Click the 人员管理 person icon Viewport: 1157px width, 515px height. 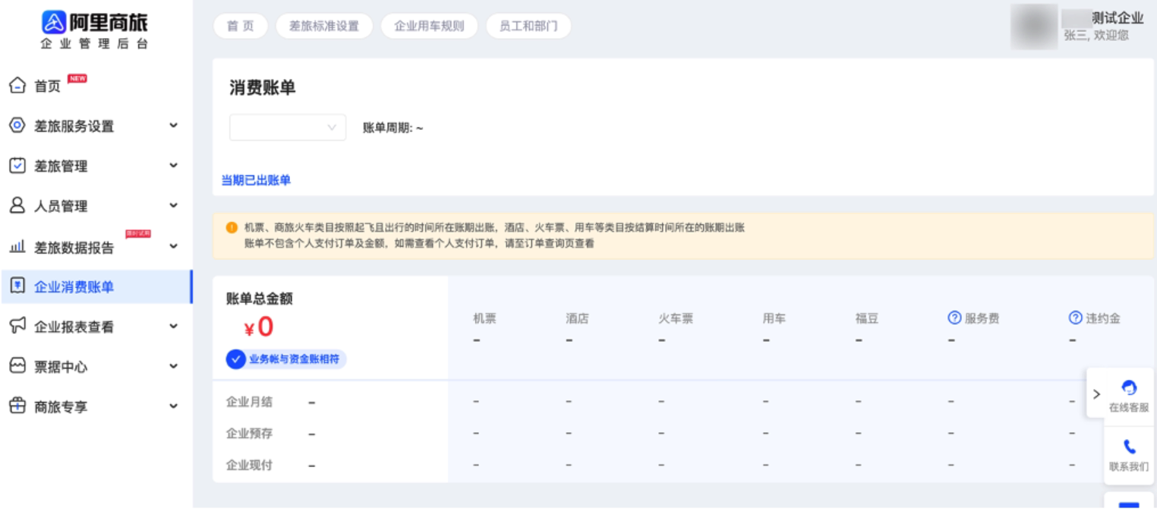tap(16, 206)
